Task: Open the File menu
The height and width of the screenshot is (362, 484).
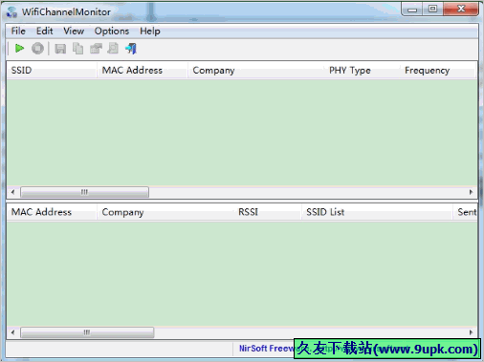Action: (18, 31)
